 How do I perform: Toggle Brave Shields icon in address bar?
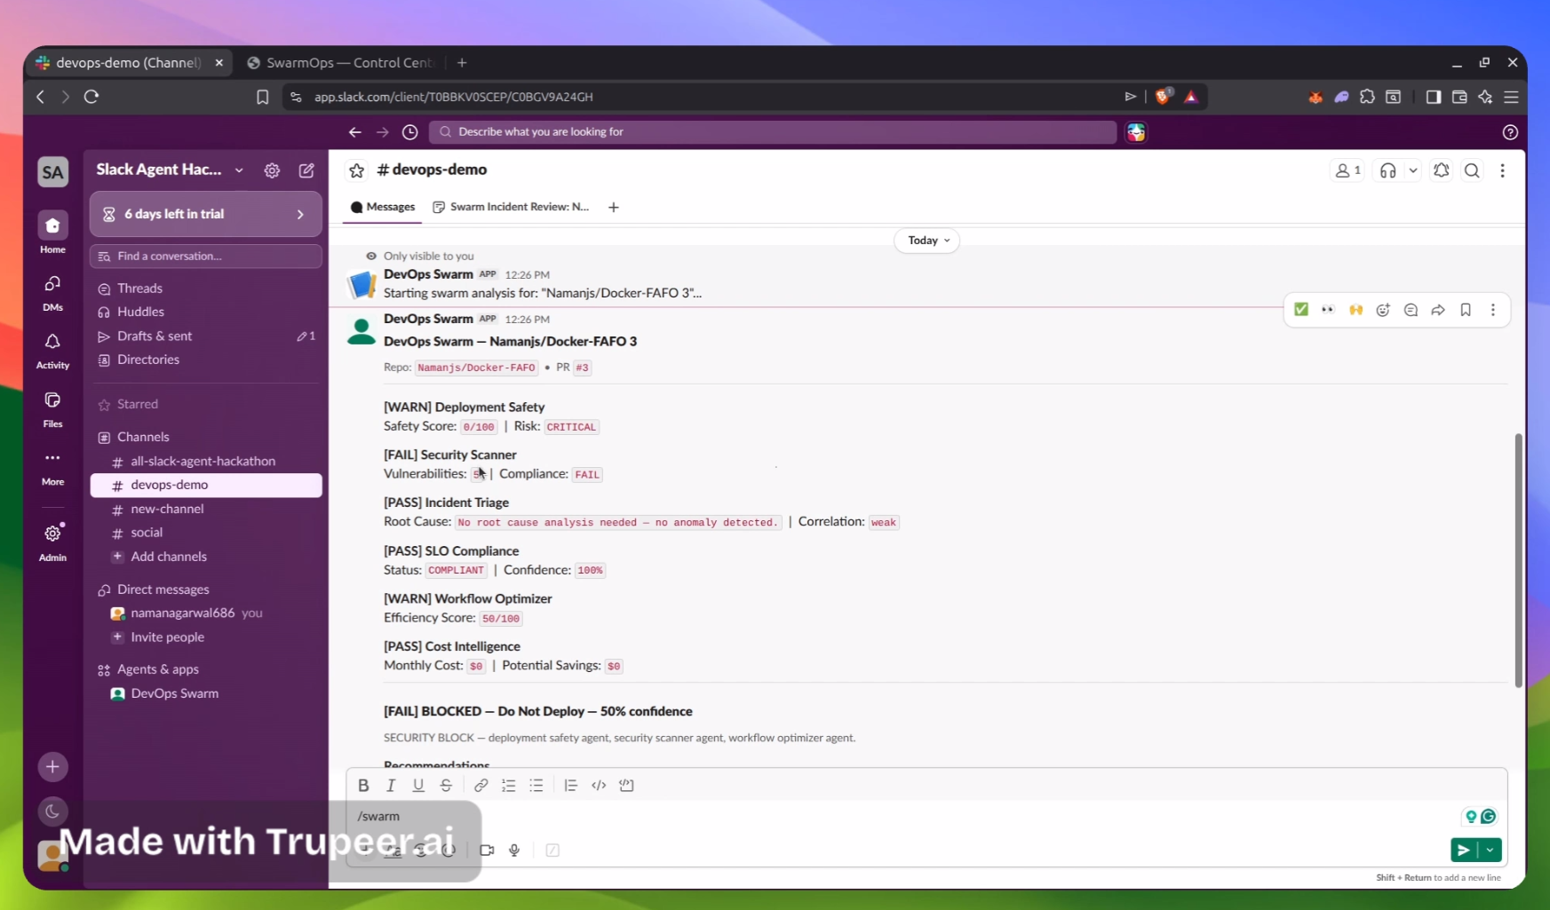(1163, 97)
